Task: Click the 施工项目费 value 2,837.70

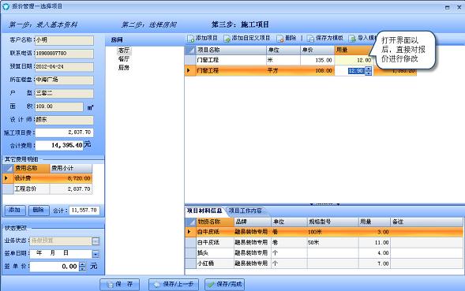Action: pos(65,132)
